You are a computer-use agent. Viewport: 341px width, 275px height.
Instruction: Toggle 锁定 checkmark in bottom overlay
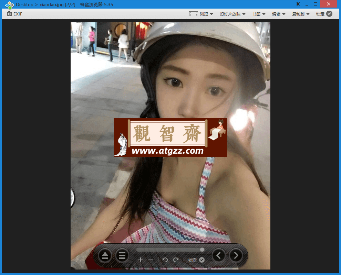[x=202, y=260]
